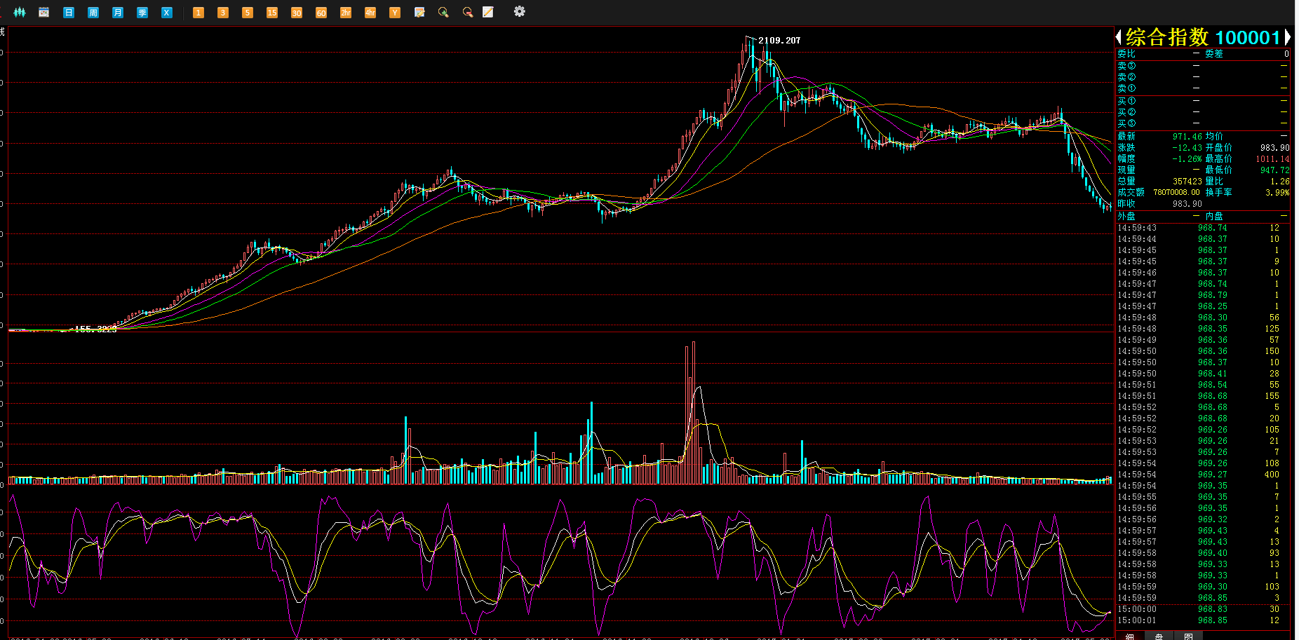This screenshot has width=1299, height=640.
Task: Zoom out of the chart
Action: (x=468, y=13)
